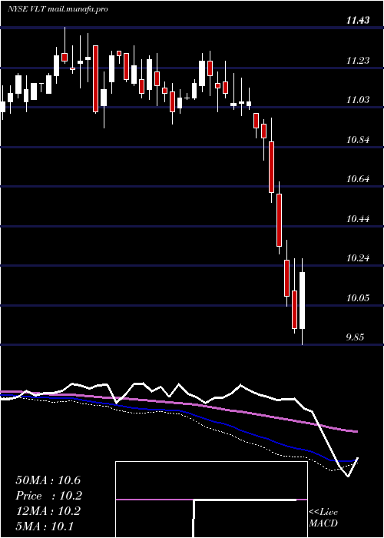Click the <<Live MACD label
The image size is (384, 538).
323,518
